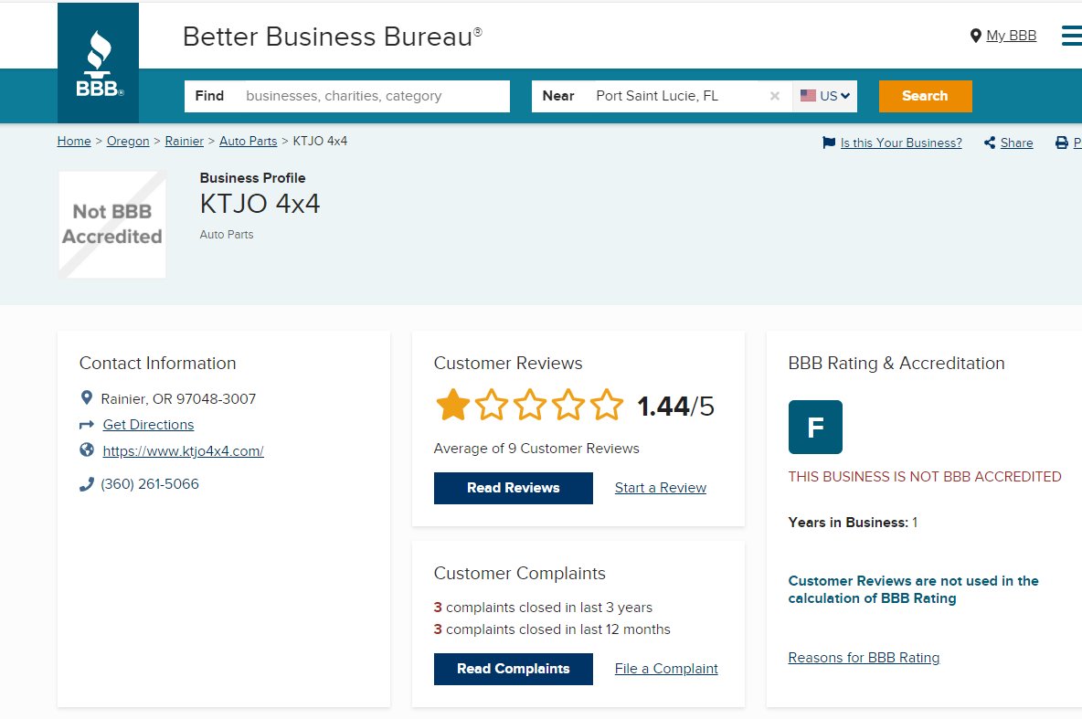The height and width of the screenshot is (719, 1082).
Task: Click complaints closed in last 3 years
Action: [x=543, y=608]
